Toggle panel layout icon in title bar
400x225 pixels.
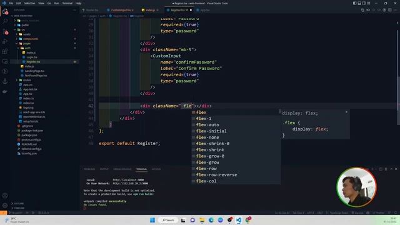(359, 3)
